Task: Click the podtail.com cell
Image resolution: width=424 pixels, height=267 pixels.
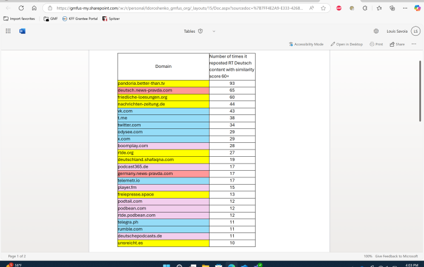Action: tap(164, 202)
